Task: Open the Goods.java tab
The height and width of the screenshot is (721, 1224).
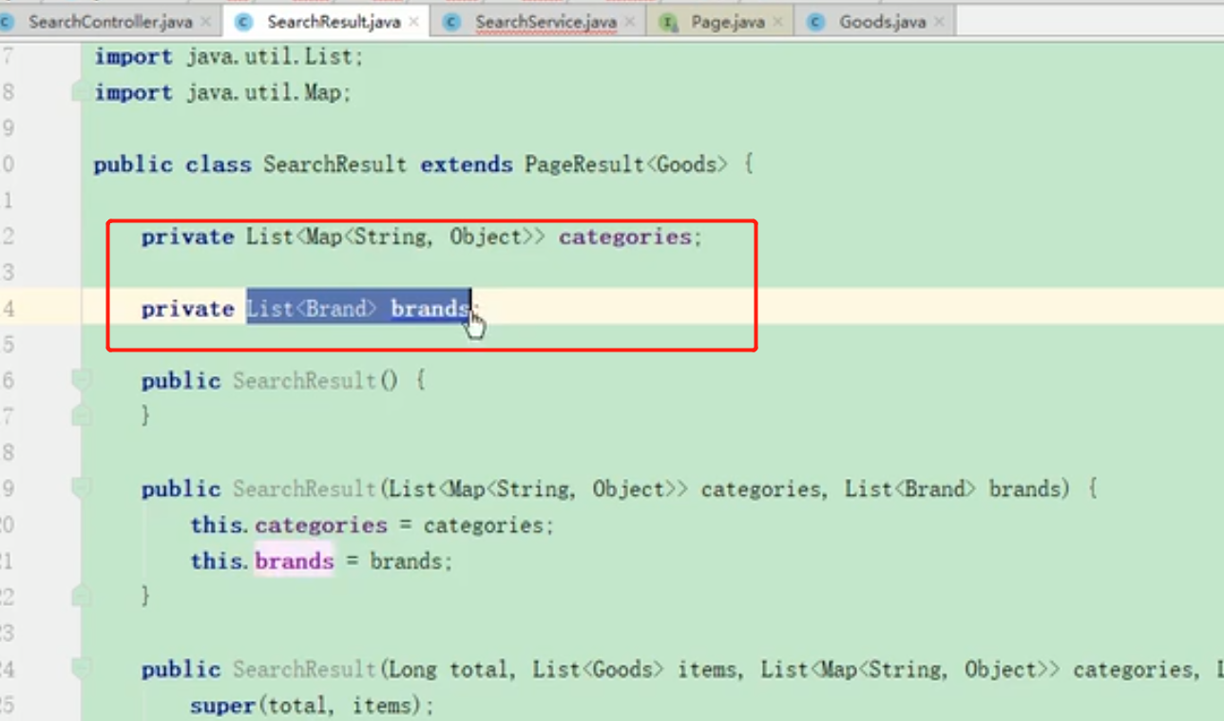Action: point(882,21)
